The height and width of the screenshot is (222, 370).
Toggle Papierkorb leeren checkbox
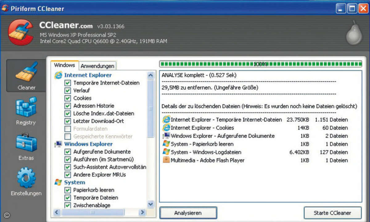coord(68,190)
